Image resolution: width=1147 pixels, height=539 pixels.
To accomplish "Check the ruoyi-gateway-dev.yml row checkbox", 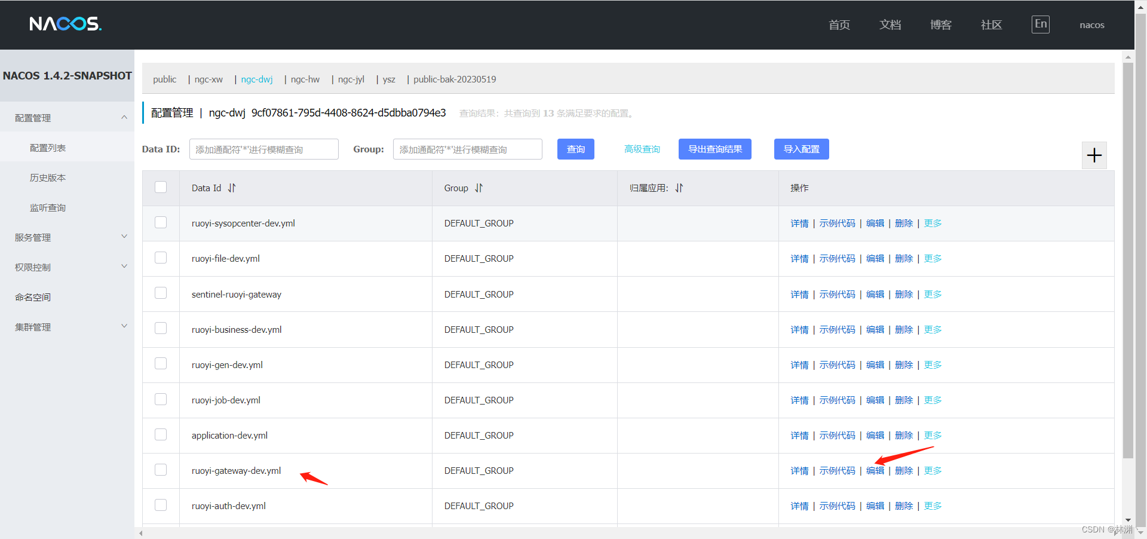I will click(x=161, y=470).
